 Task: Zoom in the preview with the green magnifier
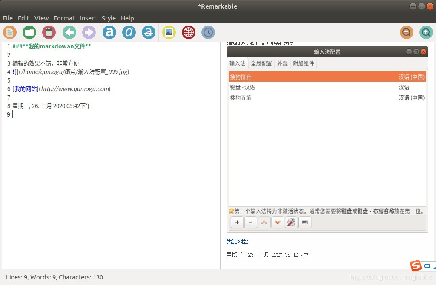(426, 32)
